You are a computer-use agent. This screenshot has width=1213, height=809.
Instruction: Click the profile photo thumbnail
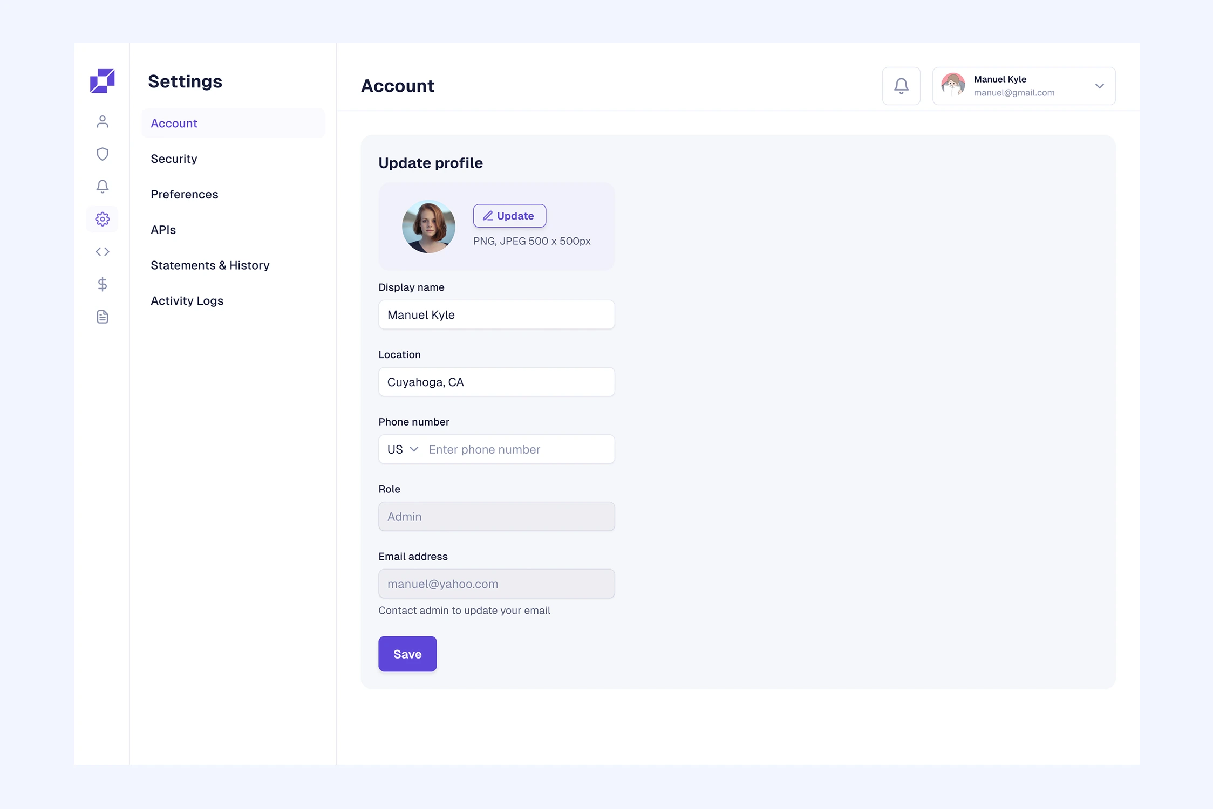(x=428, y=227)
